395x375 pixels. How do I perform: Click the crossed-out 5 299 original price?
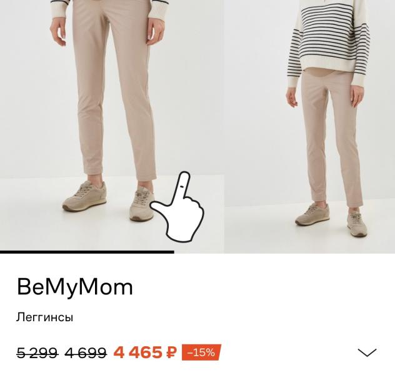click(x=37, y=352)
